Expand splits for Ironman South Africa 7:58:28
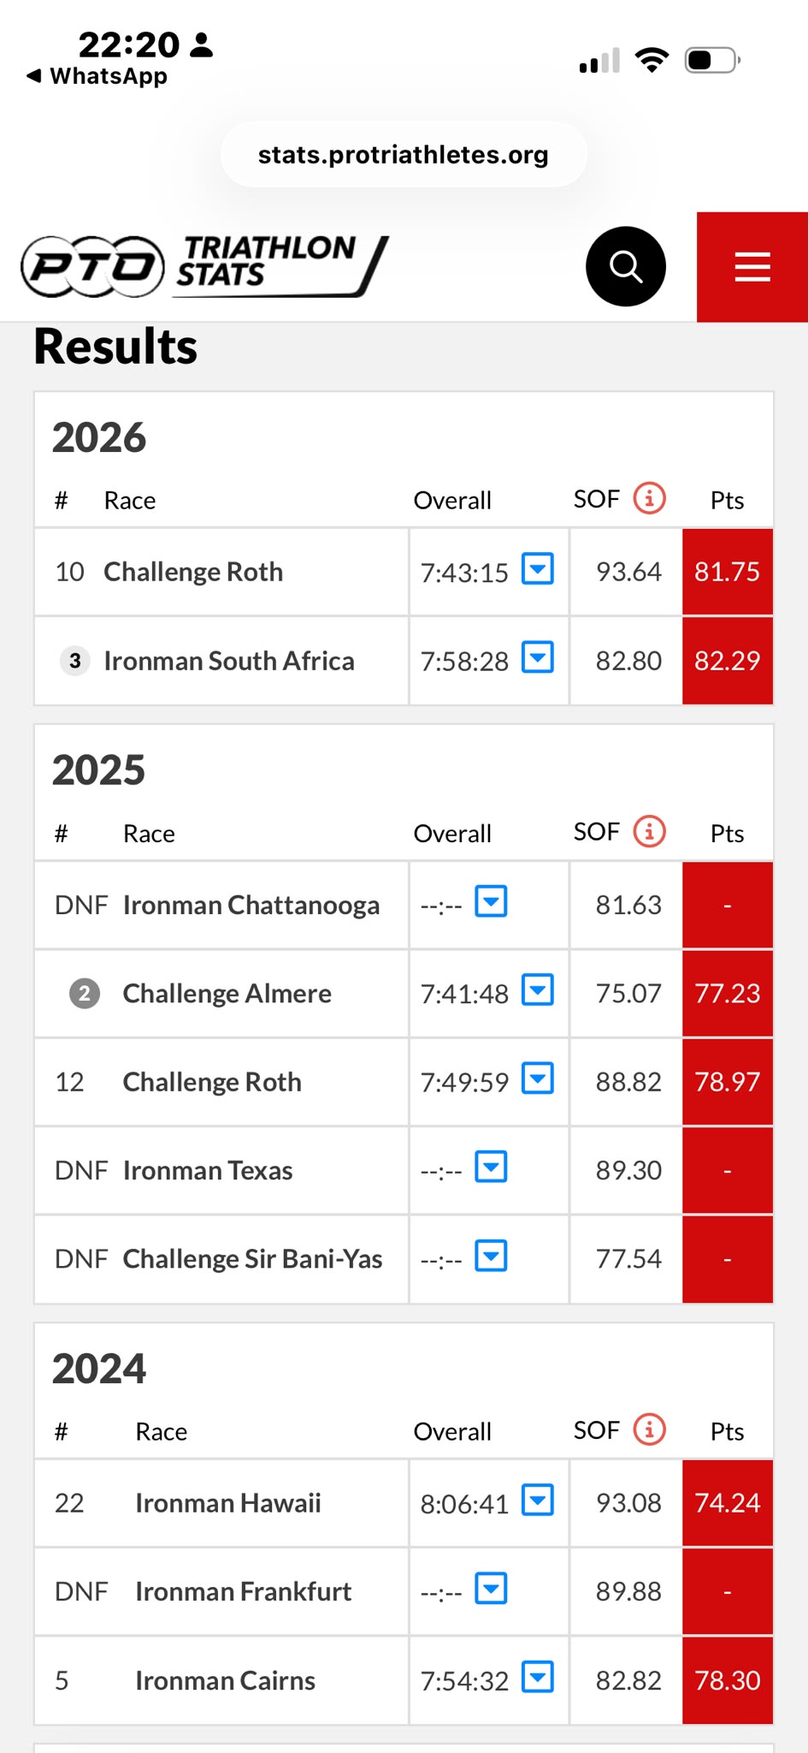This screenshot has width=808, height=1753. 538,657
